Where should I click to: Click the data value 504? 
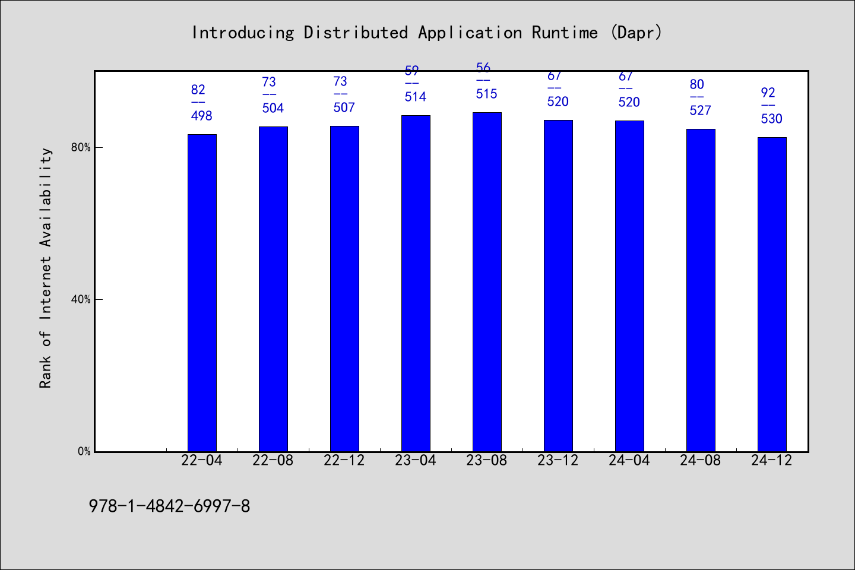point(273,108)
